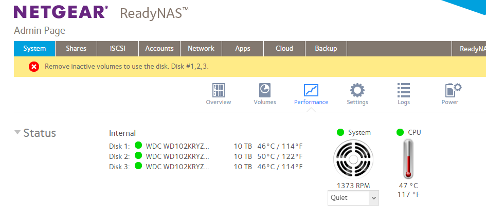Screen dimensions: 486x223
Task: Select the Performance chart icon
Action: click(311, 90)
